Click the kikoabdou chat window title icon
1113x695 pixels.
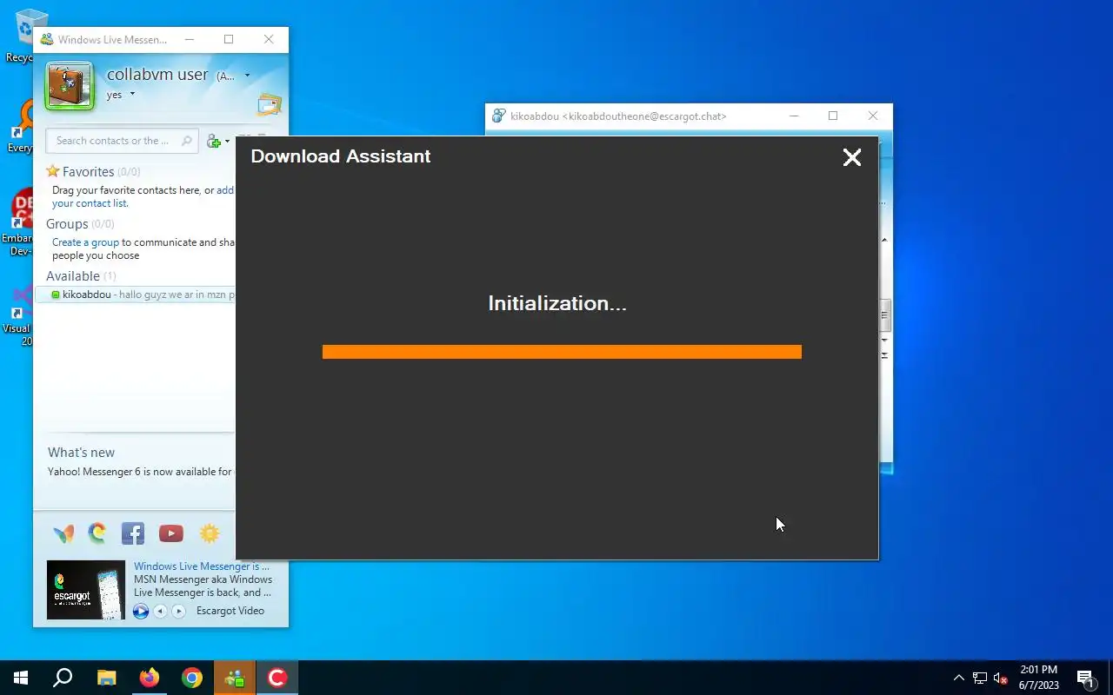pos(499,116)
